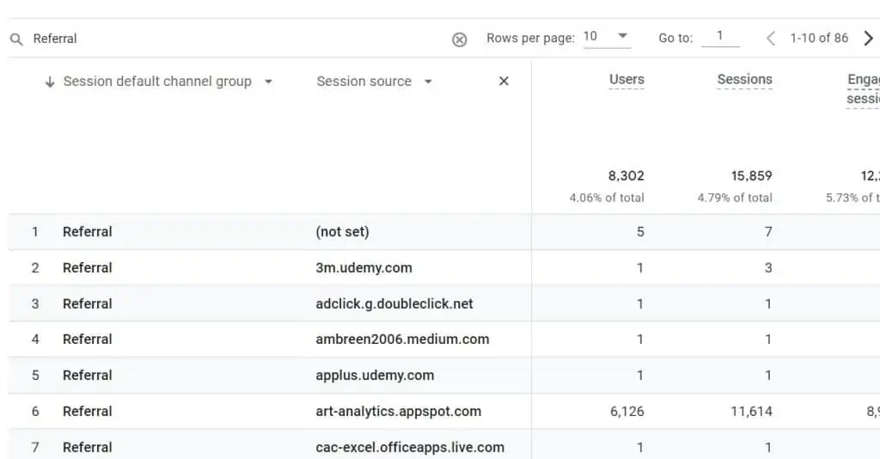The width and height of the screenshot is (880, 459).
Task: Click the 1-10 of 86 pagination text
Action: pos(819,38)
